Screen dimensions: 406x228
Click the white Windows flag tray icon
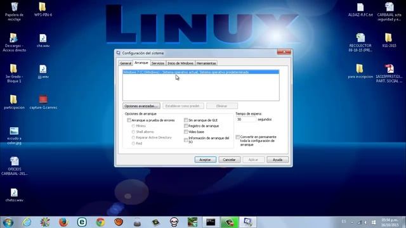374,222
